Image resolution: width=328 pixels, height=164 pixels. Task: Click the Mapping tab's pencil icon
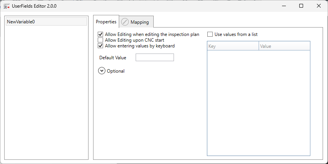(x=125, y=22)
